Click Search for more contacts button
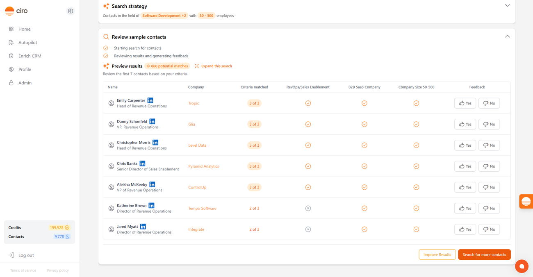 (484, 254)
